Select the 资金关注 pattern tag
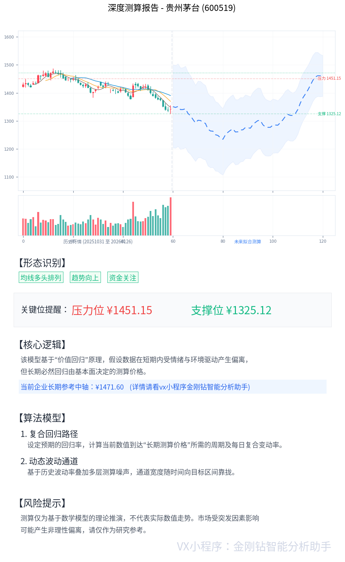The width and height of the screenshot is (345, 562). click(x=123, y=277)
